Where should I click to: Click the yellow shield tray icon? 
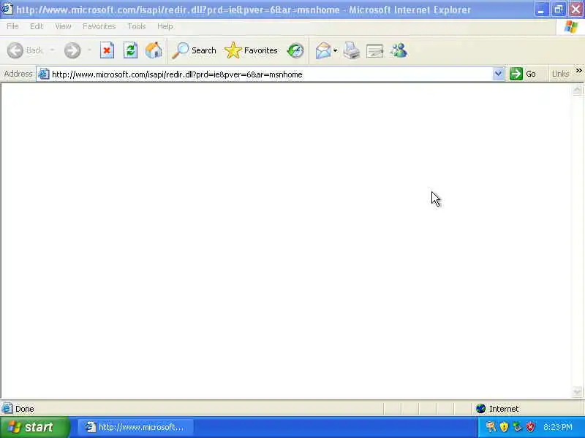504,427
